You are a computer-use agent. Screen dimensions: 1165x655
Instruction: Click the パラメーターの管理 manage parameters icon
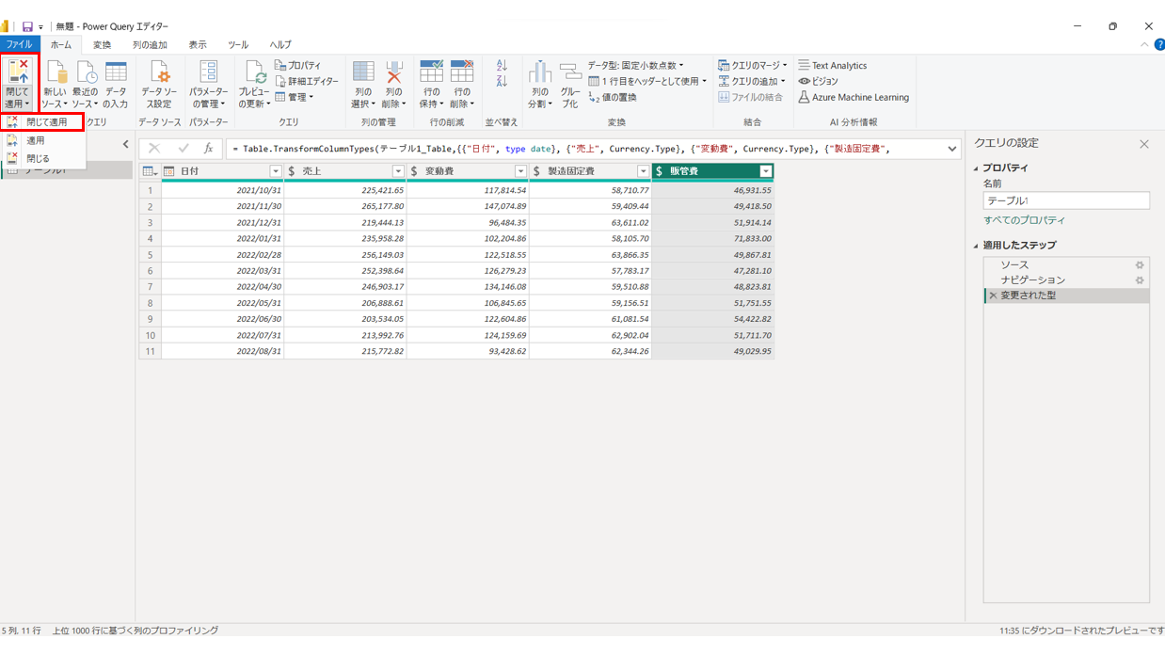pos(208,72)
